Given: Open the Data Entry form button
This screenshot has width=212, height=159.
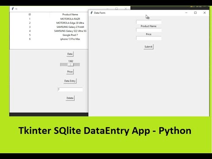Looking at the screenshot, I should click(x=70, y=81).
